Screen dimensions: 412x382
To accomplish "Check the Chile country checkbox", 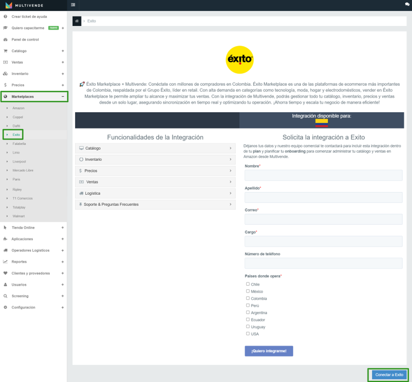I will pyautogui.click(x=248, y=284).
